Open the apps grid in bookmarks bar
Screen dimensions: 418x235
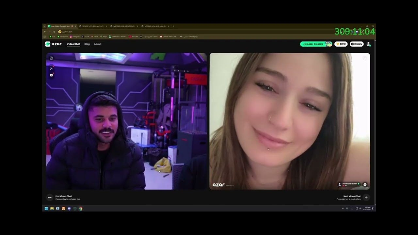pos(44,37)
